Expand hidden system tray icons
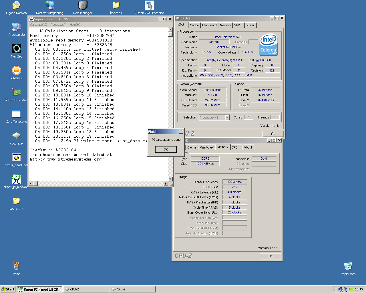 (x=336, y=289)
